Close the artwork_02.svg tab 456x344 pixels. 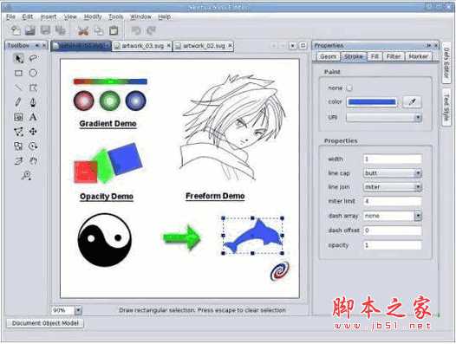pos(230,45)
